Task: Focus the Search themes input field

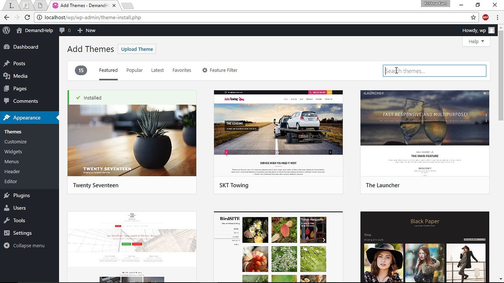Action: 435,71
